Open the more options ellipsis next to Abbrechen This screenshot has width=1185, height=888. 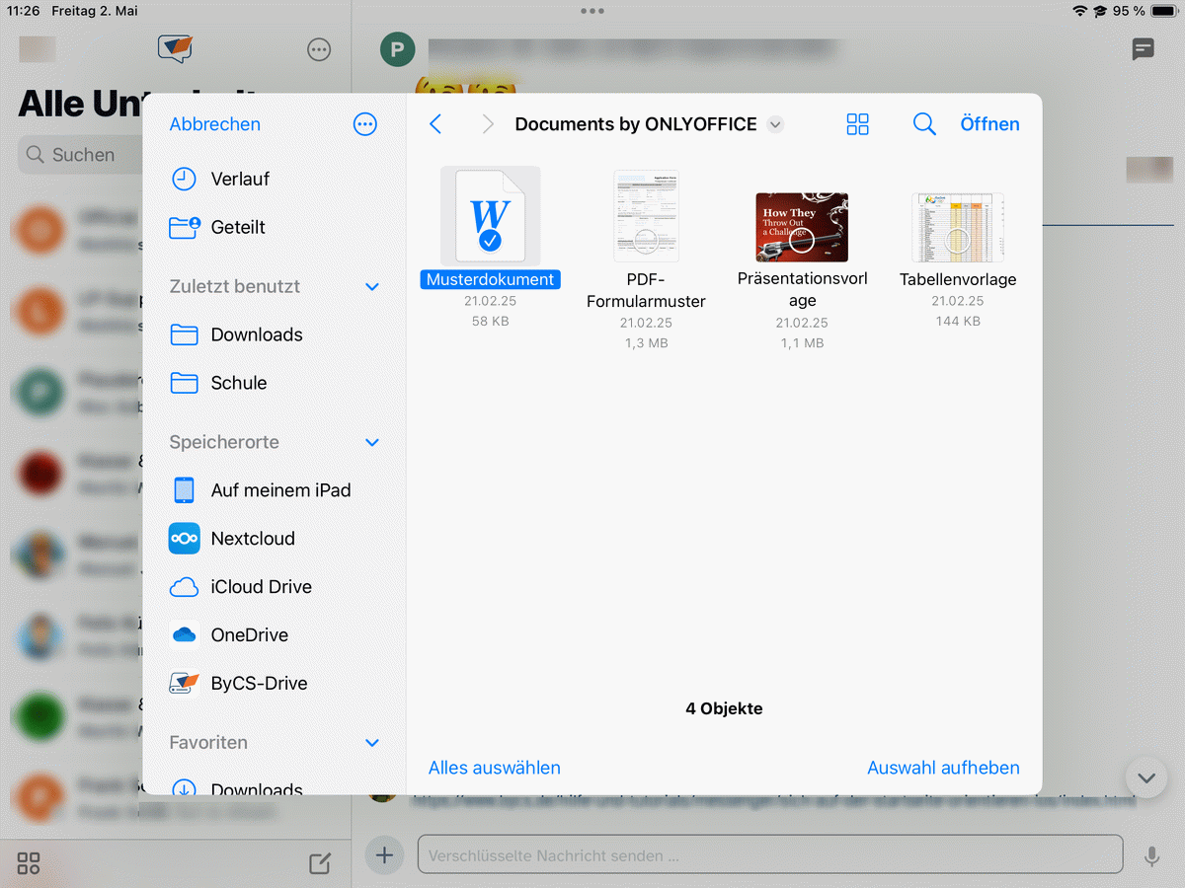point(365,124)
